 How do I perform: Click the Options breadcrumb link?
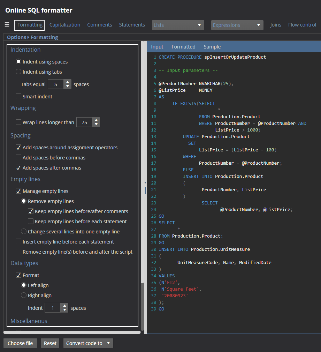point(17,37)
